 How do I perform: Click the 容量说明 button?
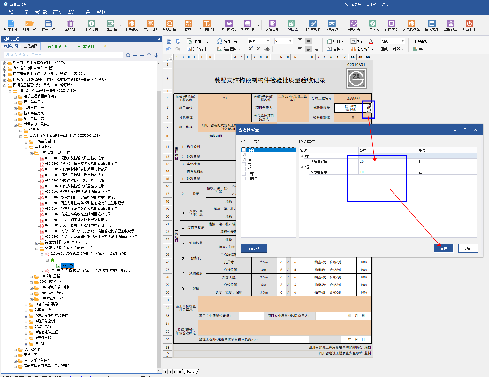click(x=254, y=248)
